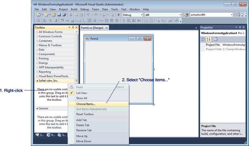Click the actualwidth search input field
This screenshot has width=249, height=146.
tap(210, 15)
